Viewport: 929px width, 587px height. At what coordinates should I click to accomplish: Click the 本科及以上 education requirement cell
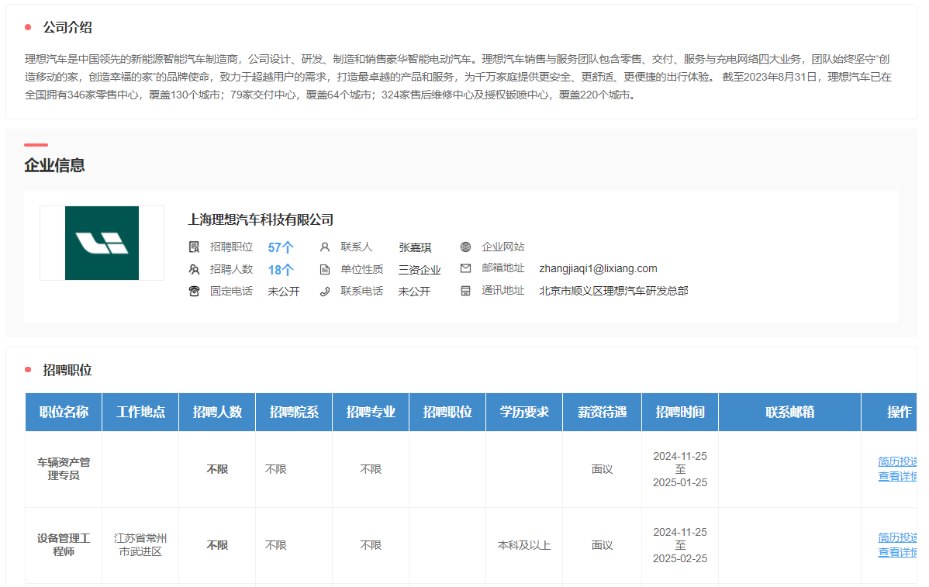524,545
